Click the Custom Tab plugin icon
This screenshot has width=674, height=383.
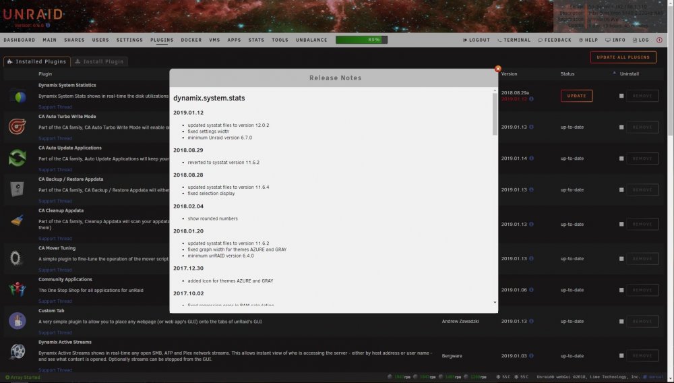coord(18,321)
